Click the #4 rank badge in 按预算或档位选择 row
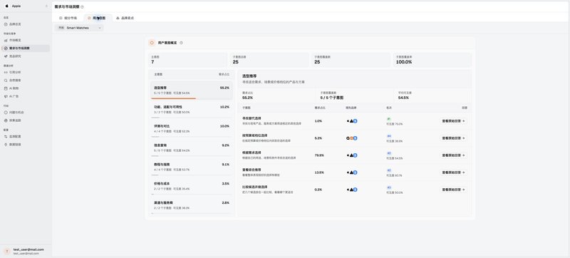570x258 pixels. 389,136
